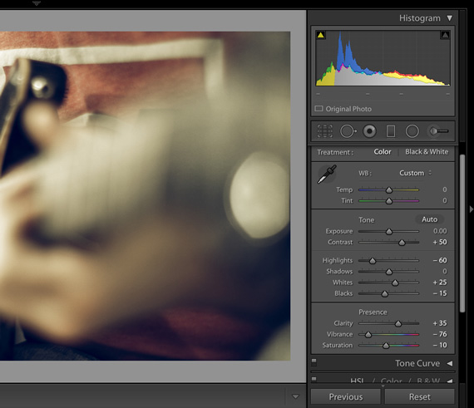Viewport: 474px width, 408px height.
Task: Click the Histogram panel title
Action: [420, 18]
